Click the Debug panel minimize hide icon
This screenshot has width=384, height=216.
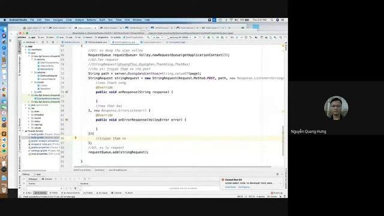[x=282, y=174]
